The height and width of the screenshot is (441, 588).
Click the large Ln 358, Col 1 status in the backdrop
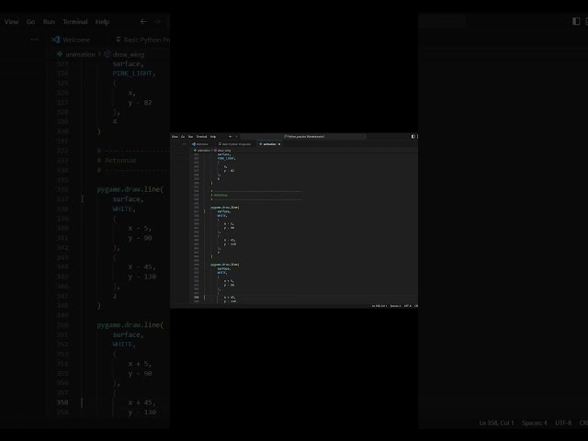[x=496, y=423]
